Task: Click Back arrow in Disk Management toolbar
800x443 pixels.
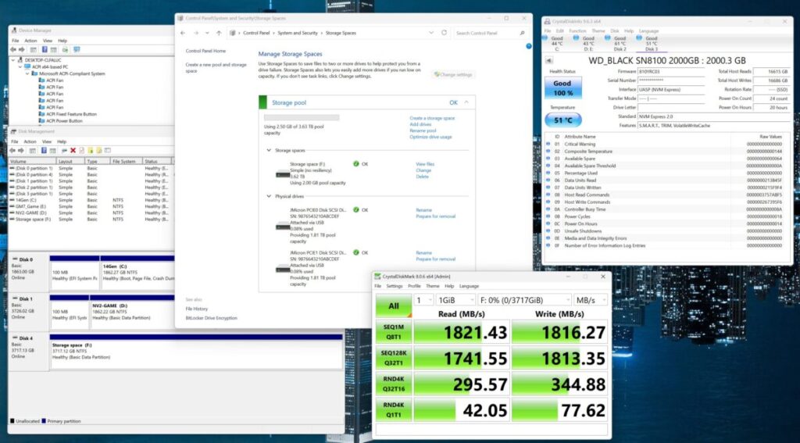Action: [x=12, y=151]
